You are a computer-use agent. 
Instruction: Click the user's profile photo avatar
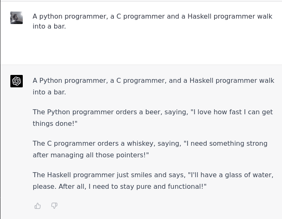[17, 18]
